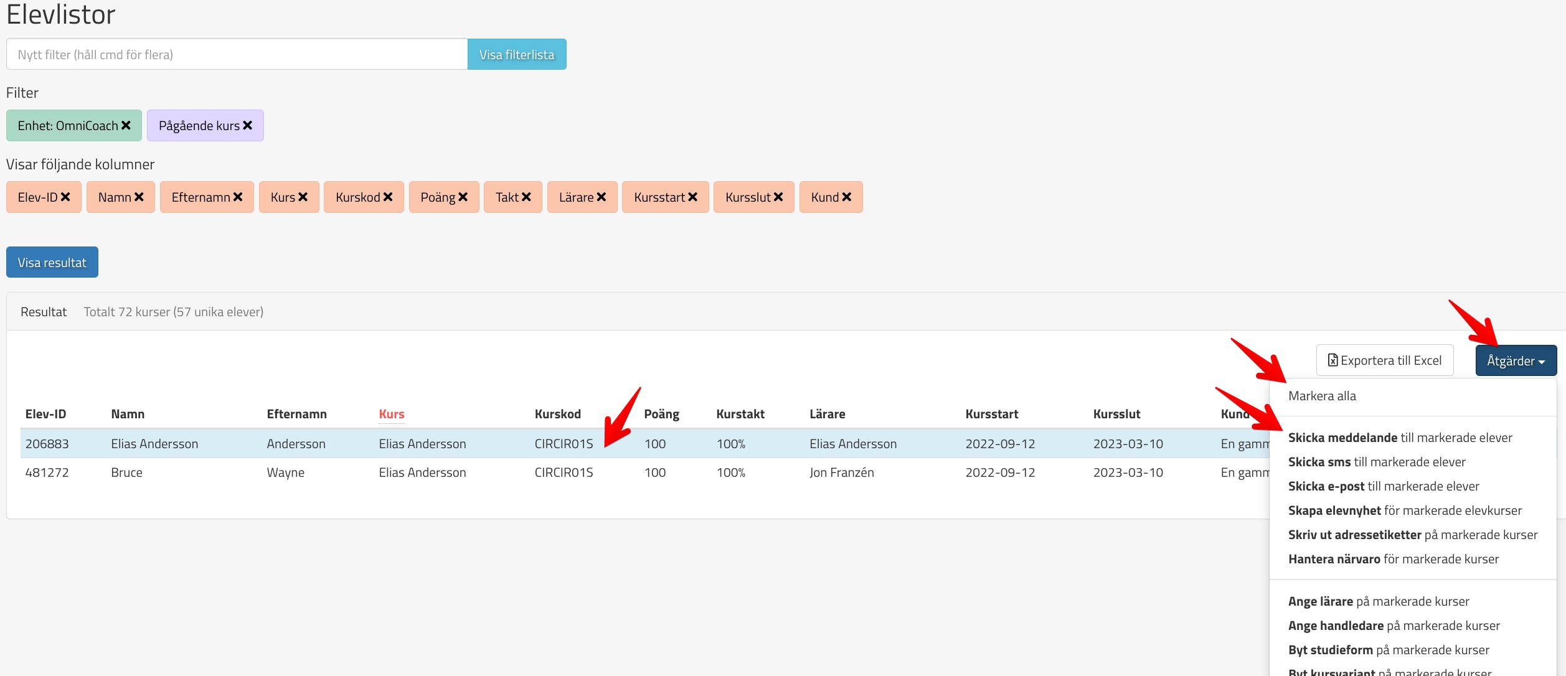Focus the Nytt filter input field

237,55
